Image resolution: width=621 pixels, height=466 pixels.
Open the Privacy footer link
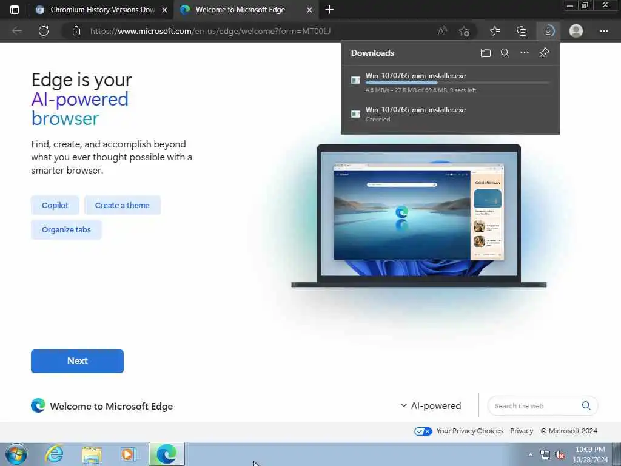(522, 431)
